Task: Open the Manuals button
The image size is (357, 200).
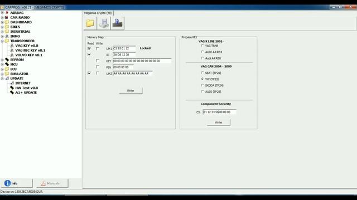Action: click(52, 183)
